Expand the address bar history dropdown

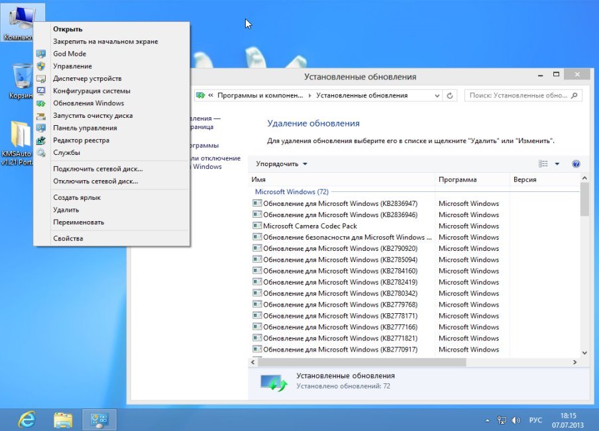437,95
